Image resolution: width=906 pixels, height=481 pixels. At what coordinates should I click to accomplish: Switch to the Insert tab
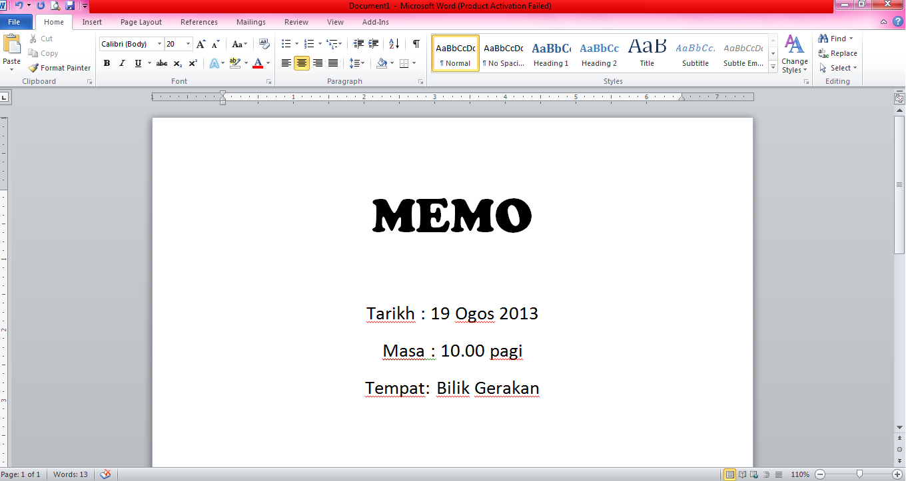pos(92,22)
